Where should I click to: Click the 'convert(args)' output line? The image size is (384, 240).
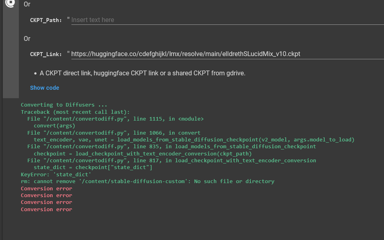tap(54, 125)
